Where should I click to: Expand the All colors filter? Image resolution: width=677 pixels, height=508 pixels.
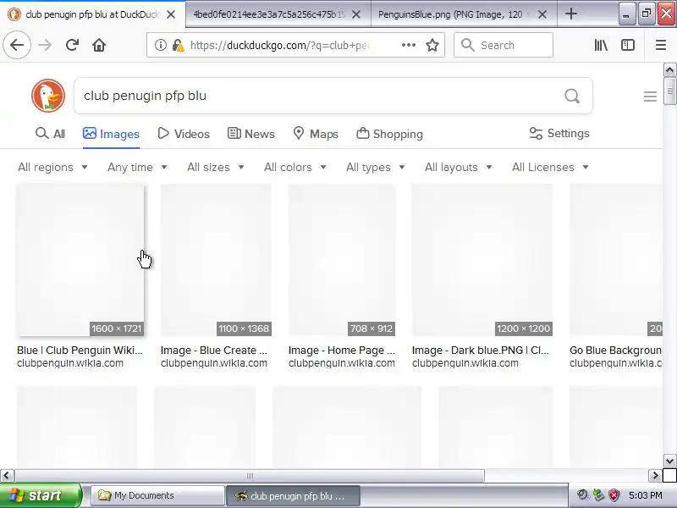(294, 167)
